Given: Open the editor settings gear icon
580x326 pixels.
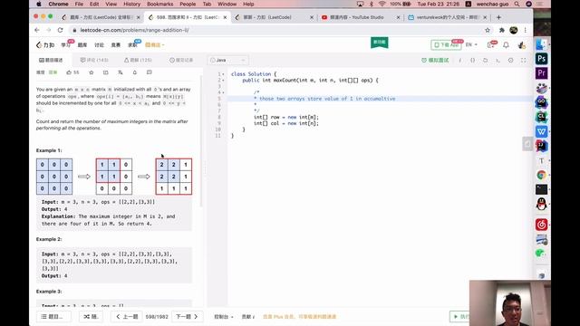Looking at the screenshot, I should click(x=510, y=60).
